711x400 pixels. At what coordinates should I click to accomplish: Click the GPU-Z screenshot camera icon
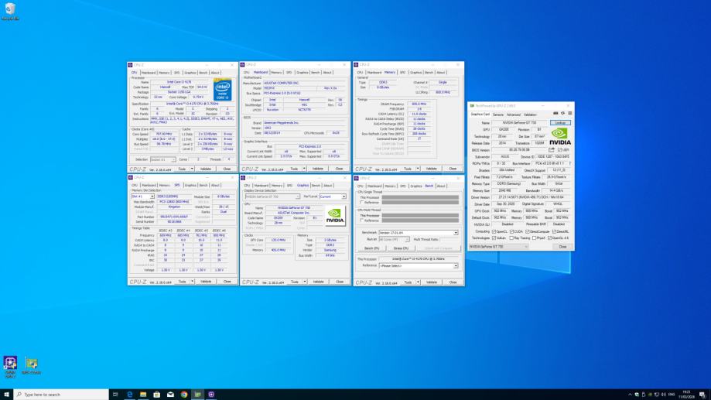pyautogui.click(x=556, y=114)
